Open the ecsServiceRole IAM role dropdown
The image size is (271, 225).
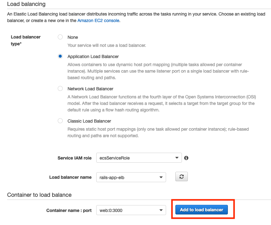pos(139,158)
